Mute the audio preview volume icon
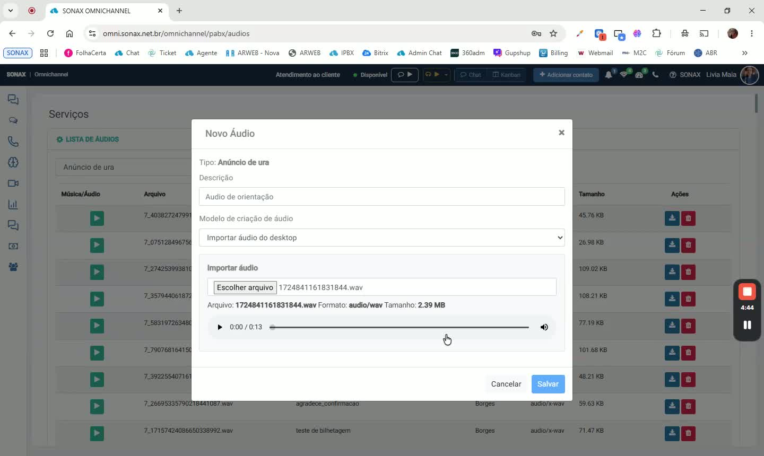764x456 pixels. [x=544, y=327]
